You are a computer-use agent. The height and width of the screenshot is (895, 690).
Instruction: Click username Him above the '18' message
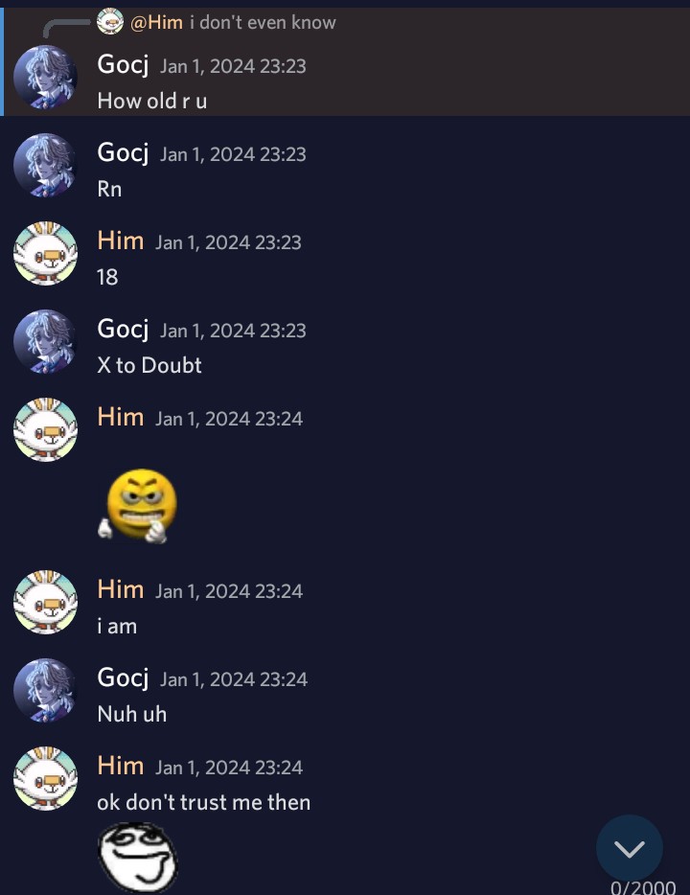pos(121,241)
